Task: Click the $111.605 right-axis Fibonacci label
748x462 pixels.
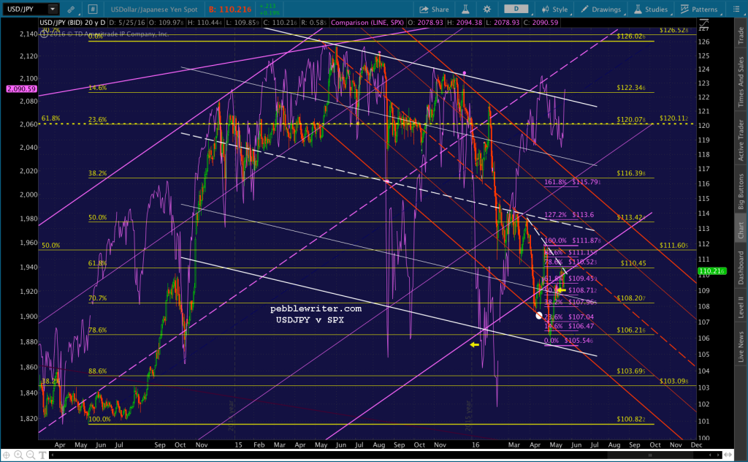Action: [x=673, y=246]
